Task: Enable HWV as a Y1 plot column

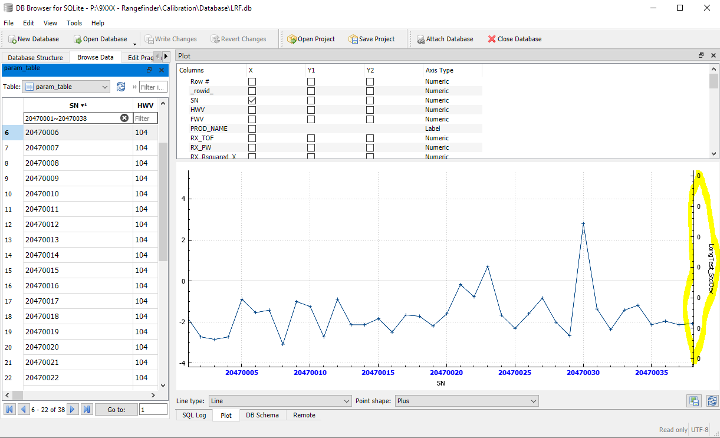Action: 311,110
